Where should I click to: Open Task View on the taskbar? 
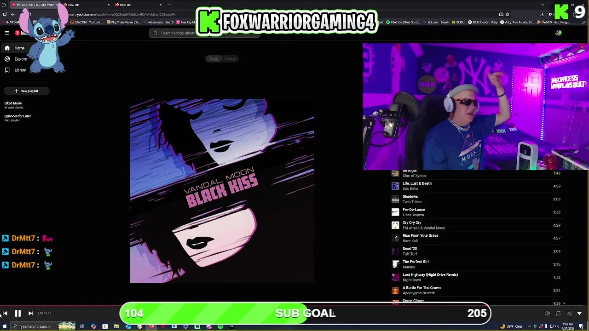point(81,326)
